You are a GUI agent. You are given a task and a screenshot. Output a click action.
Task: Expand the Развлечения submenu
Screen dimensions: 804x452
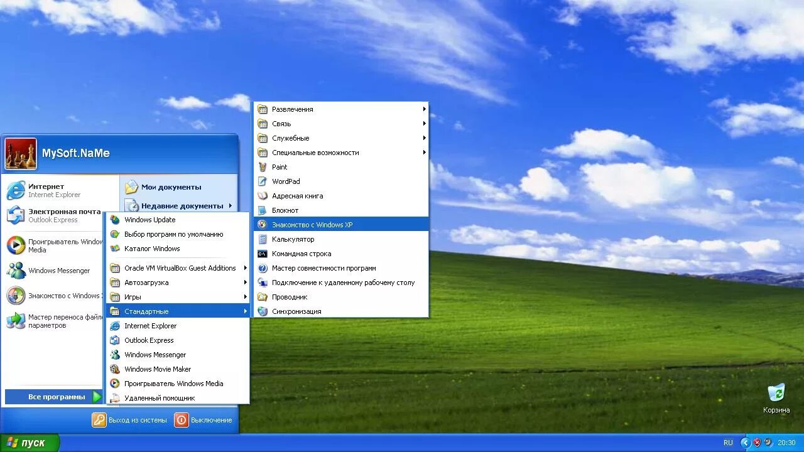click(x=342, y=109)
